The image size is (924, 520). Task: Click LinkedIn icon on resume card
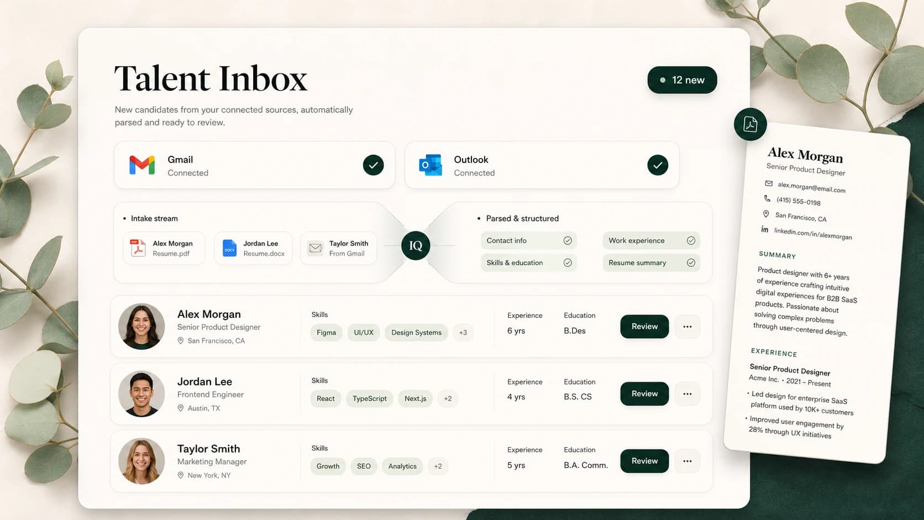765,229
